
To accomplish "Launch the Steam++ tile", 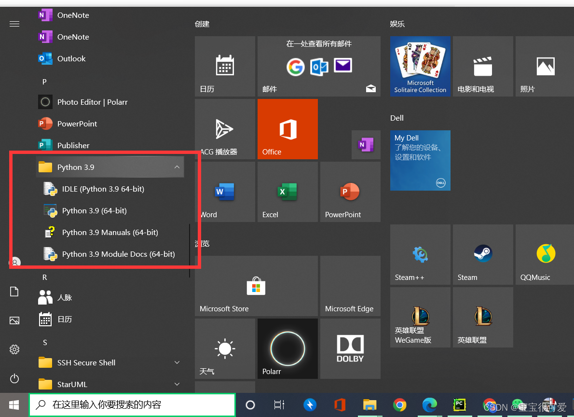I will (420, 254).
